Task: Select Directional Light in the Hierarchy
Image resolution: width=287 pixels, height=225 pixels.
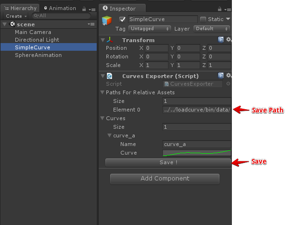Action: pos(49,40)
